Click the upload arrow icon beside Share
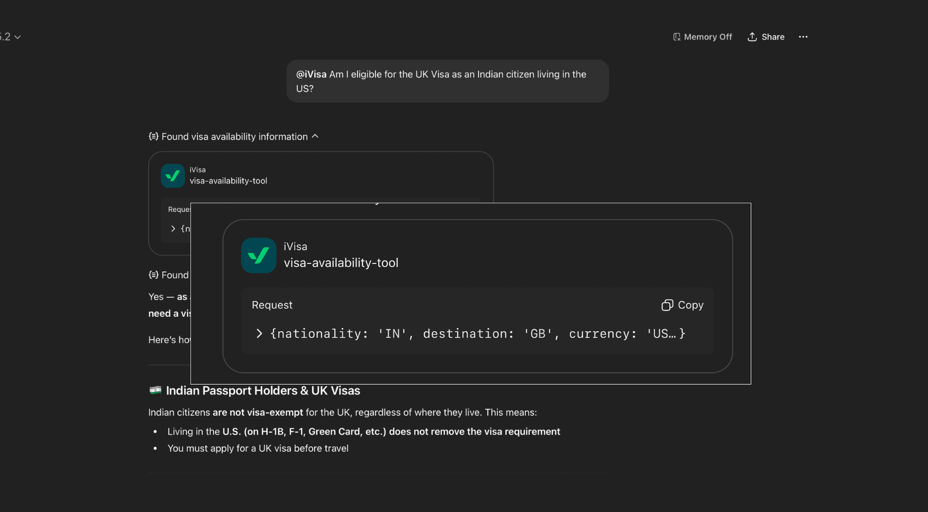This screenshot has height=512, width=928. [752, 37]
